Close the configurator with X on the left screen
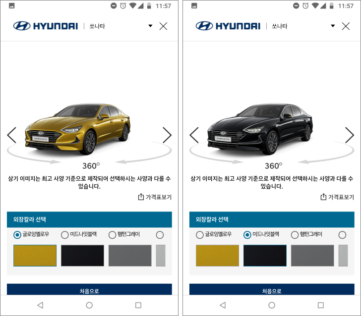 [x=163, y=26]
